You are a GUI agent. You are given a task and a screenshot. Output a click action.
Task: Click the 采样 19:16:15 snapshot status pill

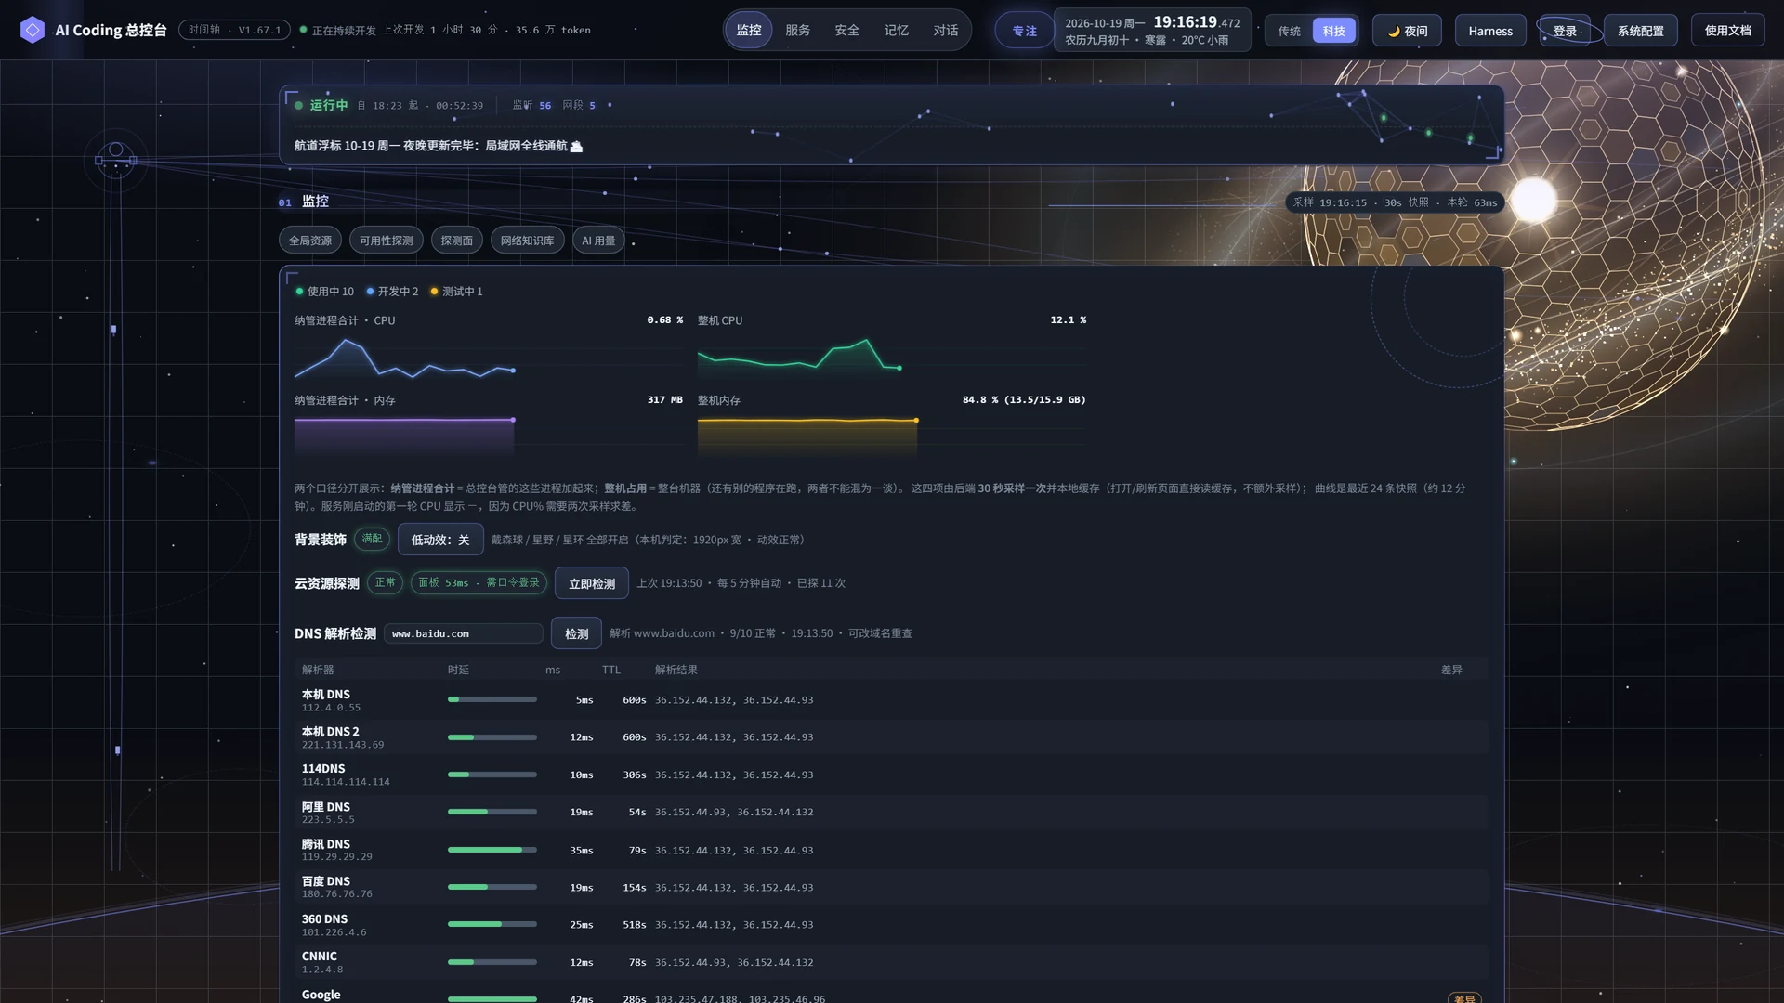(1396, 202)
